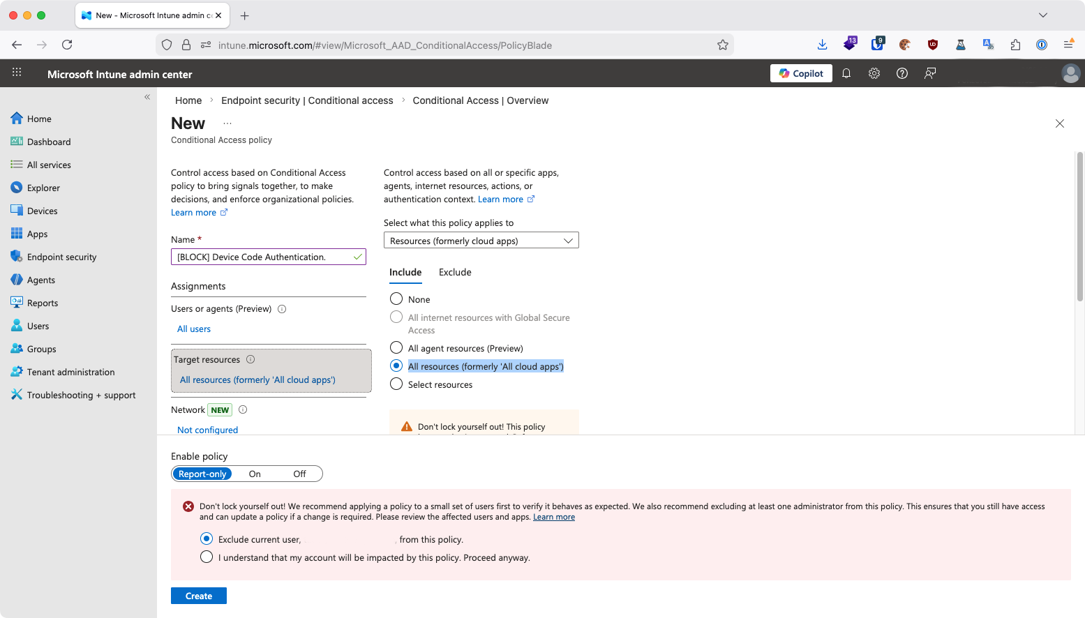Open the list all tabs chevron
Viewport: 1085px width, 618px height.
tap(1043, 15)
